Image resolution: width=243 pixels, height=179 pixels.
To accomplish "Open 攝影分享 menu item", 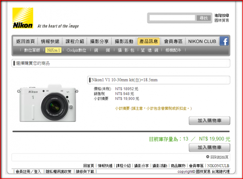I will [x=99, y=42].
